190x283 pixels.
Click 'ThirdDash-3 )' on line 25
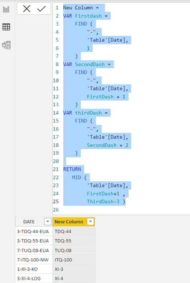tap(106, 201)
